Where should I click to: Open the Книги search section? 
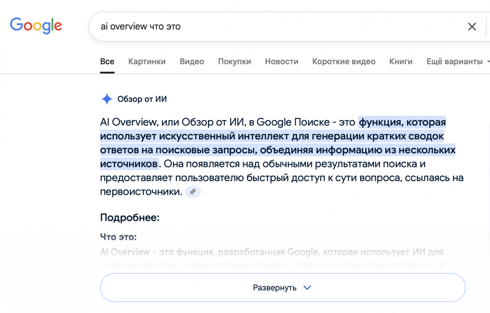(x=400, y=62)
